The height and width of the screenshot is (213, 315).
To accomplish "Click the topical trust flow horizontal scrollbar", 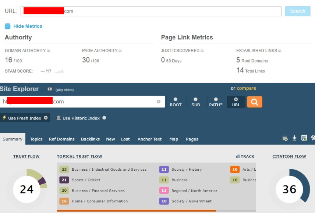I will tap(137, 210).
